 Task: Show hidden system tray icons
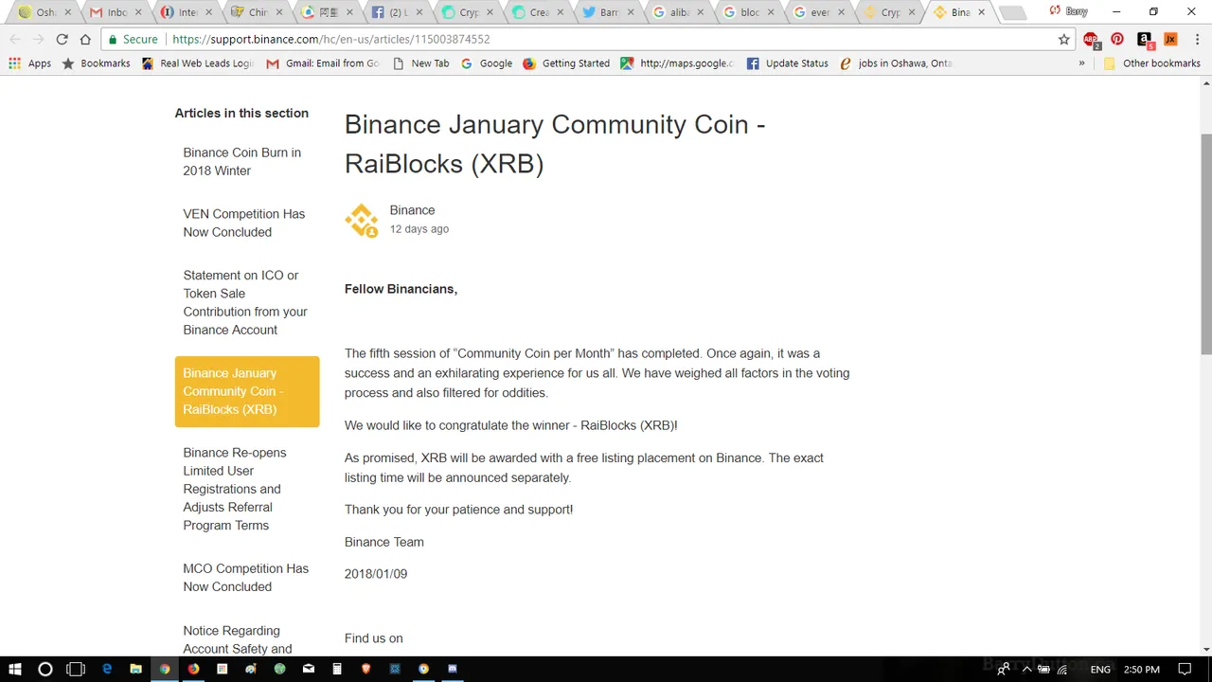point(1026,670)
